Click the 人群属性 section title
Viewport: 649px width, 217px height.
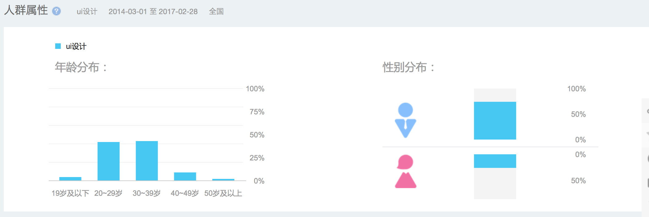pos(26,10)
